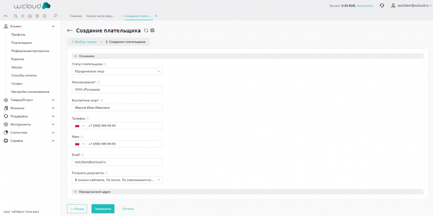Open the support headset icon in header
Screen dimensions: 433x216
pyautogui.click(x=381, y=6)
